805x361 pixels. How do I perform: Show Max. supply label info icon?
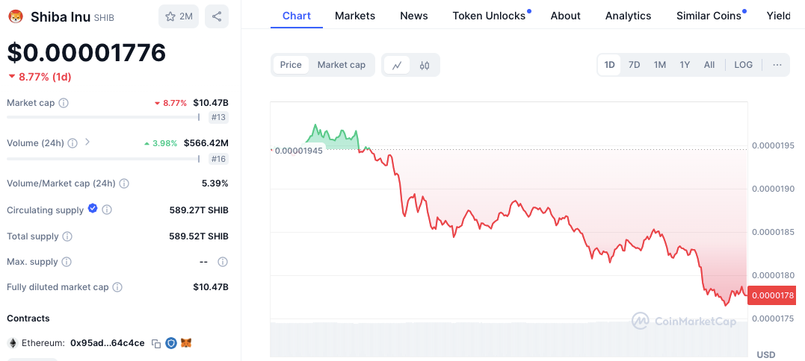pos(67,263)
